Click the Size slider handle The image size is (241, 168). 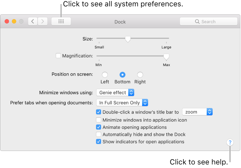click(x=128, y=39)
